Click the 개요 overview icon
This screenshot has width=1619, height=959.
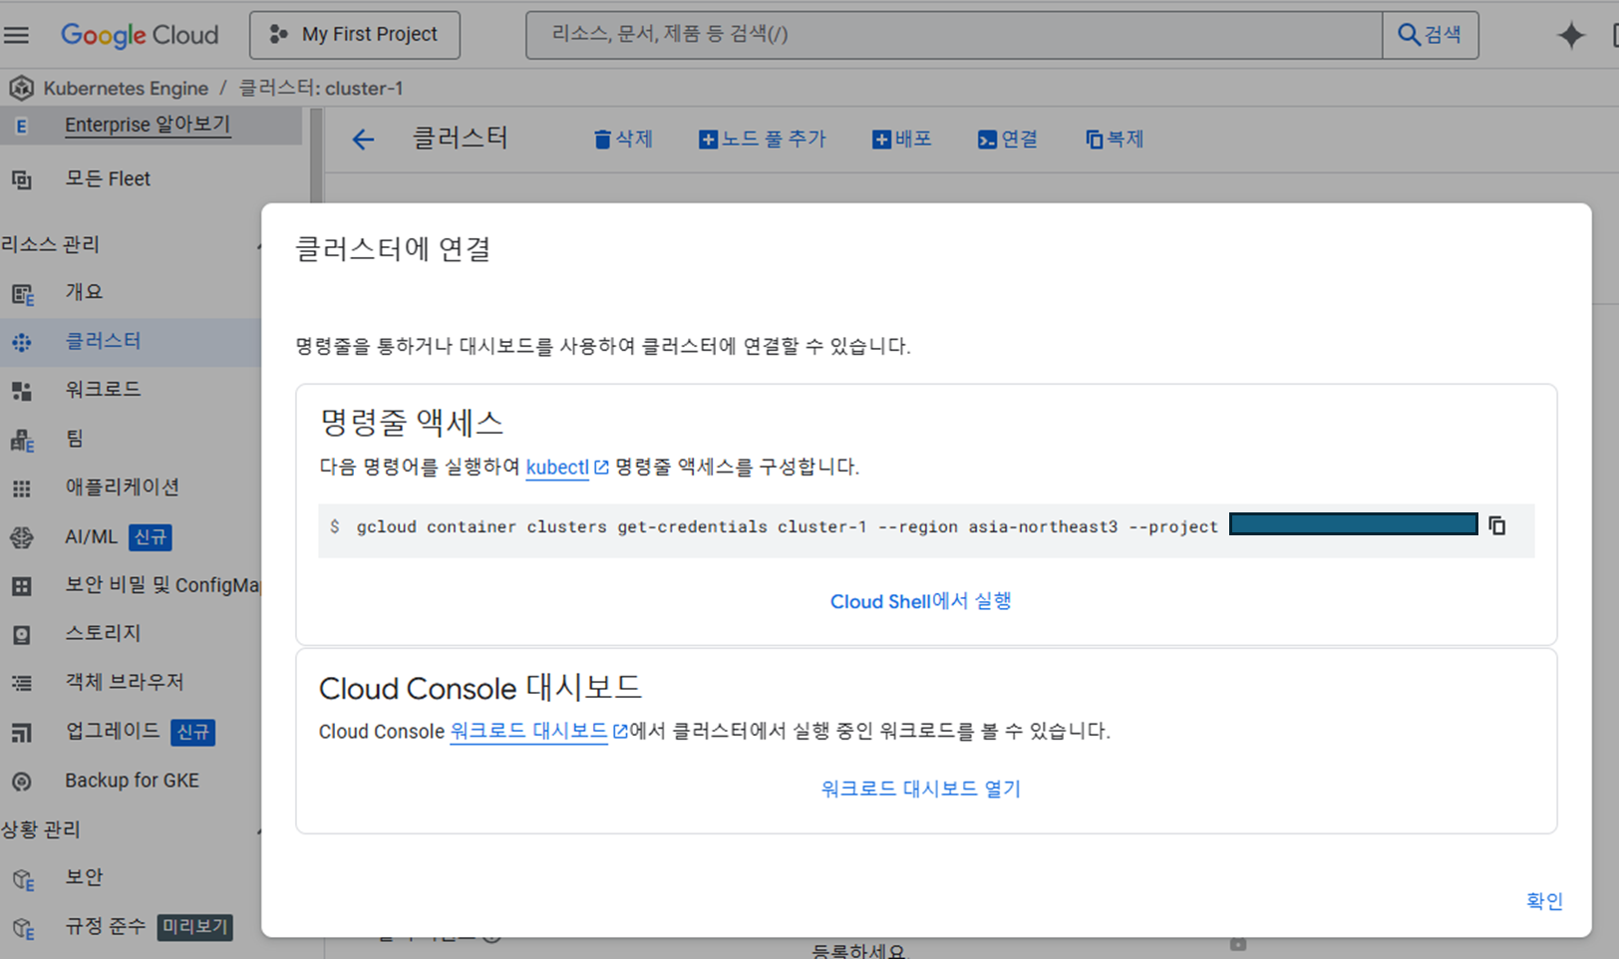pyautogui.click(x=22, y=294)
